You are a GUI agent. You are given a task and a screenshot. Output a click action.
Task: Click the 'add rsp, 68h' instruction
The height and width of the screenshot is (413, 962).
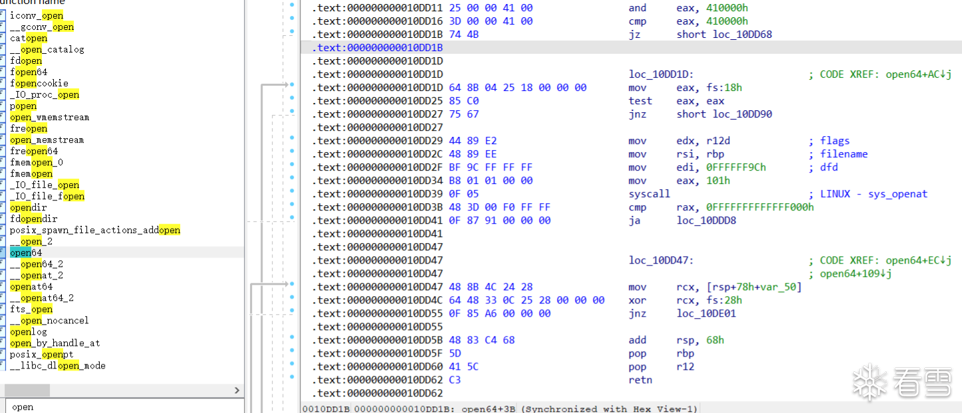point(677,340)
